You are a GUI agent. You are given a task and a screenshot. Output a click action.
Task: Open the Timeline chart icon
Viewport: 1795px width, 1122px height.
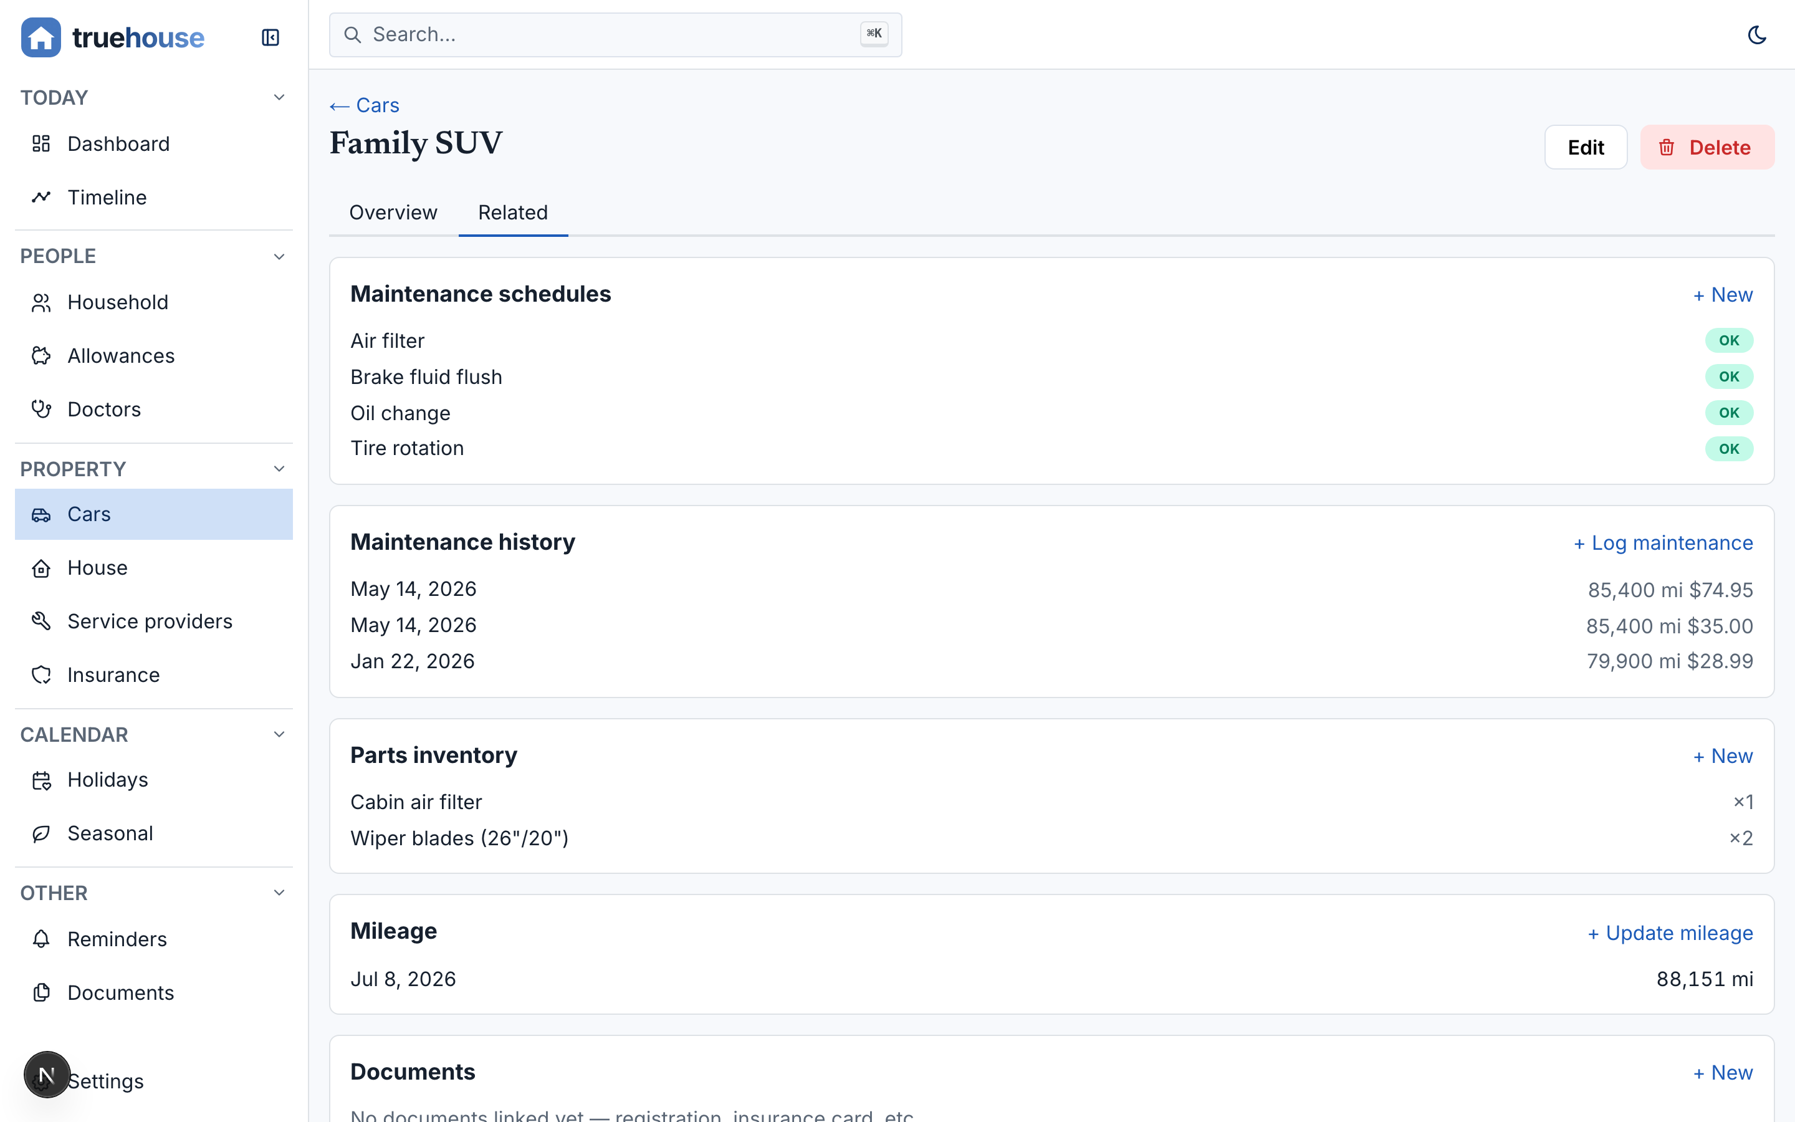coord(42,198)
